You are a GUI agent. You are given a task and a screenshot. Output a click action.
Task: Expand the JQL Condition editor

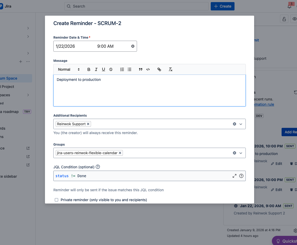(x=235, y=176)
